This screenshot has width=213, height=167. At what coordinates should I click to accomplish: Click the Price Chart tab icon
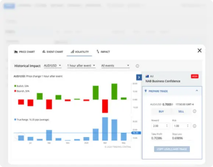point(16,52)
